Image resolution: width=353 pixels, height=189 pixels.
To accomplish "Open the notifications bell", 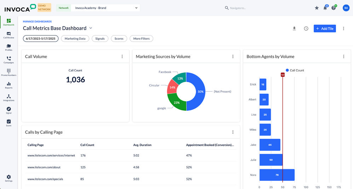I will (325, 8).
